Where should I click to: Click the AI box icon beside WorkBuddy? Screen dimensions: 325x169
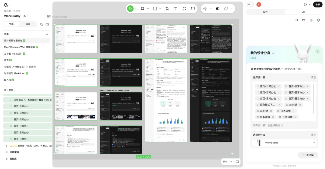tap(49, 16)
